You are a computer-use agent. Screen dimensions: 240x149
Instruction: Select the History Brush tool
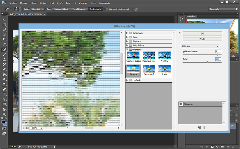tap(4, 64)
